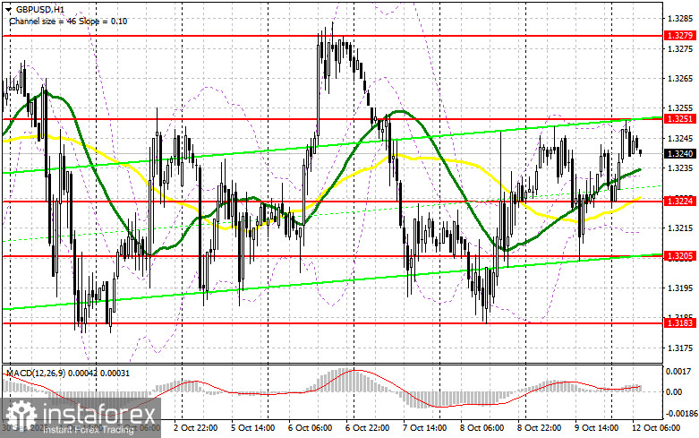Click the '7 Oct 14:00' time axis label

(424, 428)
